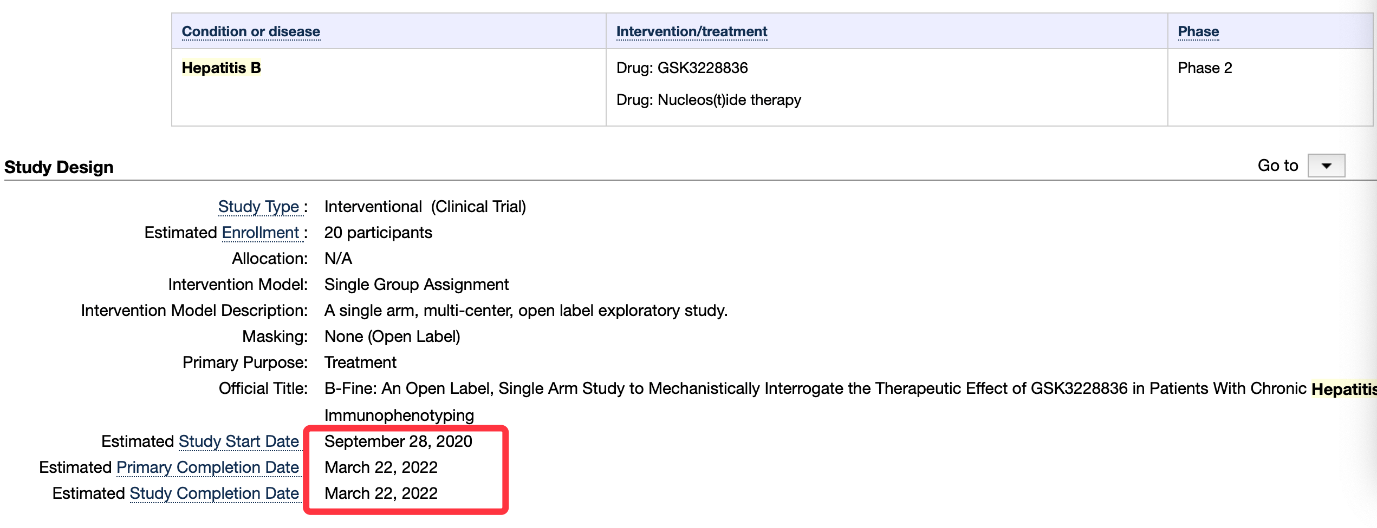Open the Study Type glossary link

[258, 207]
